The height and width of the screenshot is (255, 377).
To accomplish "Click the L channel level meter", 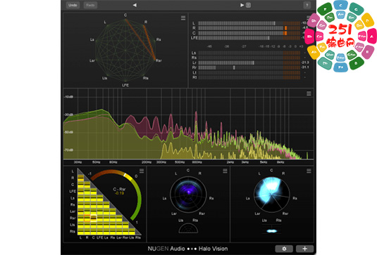I will click(249, 23).
